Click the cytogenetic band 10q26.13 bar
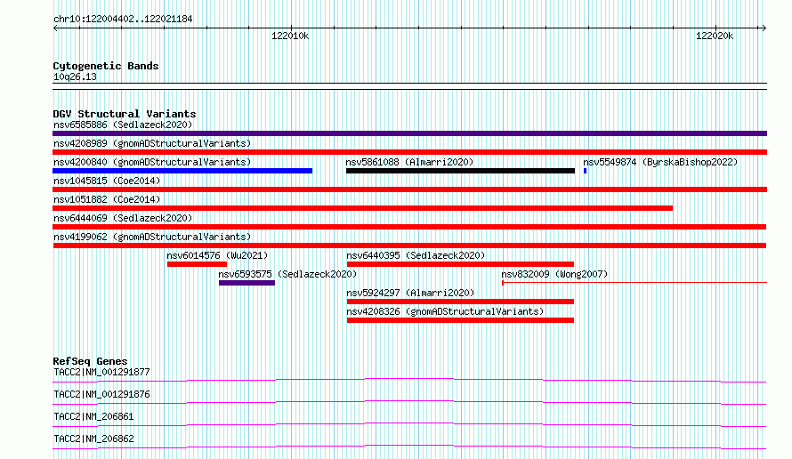792x459 pixels. pyautogui.click(x=409, y=86)
